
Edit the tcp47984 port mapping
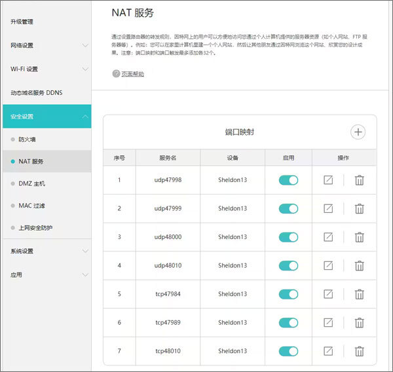pos(328,294)
